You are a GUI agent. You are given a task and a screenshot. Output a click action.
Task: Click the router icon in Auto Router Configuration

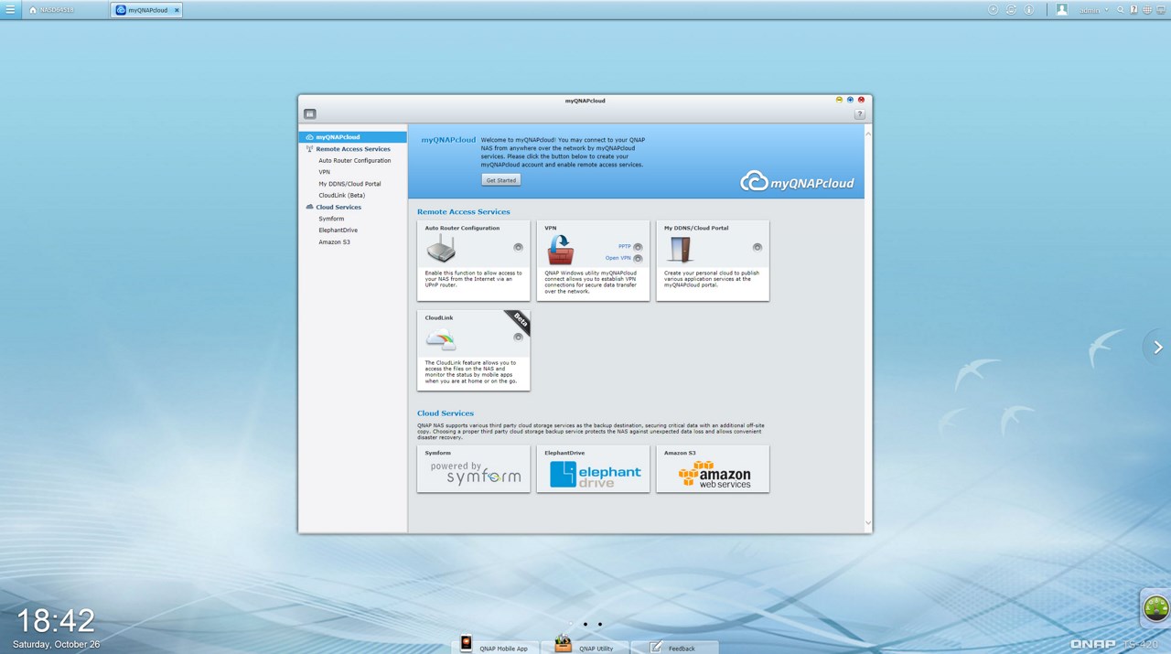click(441, 249)
